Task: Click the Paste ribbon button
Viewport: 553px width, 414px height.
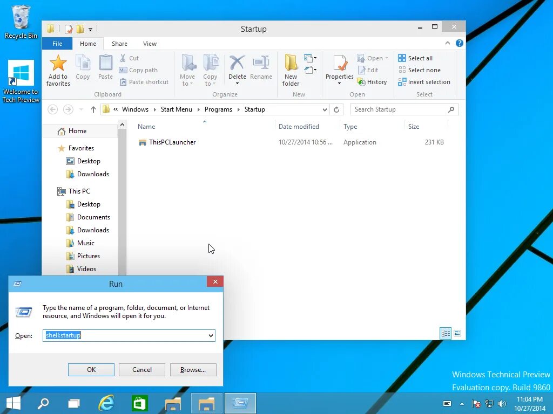Action: coord(105,67)
